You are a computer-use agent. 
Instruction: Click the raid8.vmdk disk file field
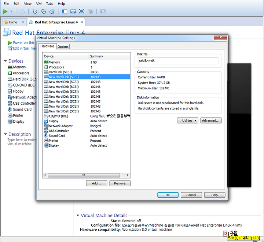tap(178, 61)
